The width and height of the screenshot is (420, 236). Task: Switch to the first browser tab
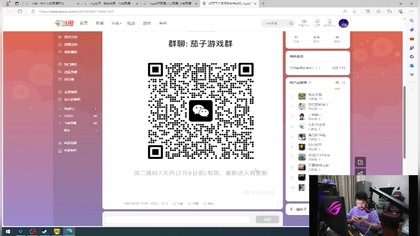(51, 4)
